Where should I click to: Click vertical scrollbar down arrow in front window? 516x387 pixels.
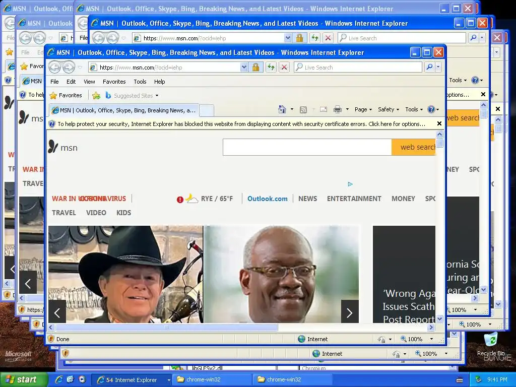click(439, 318)
